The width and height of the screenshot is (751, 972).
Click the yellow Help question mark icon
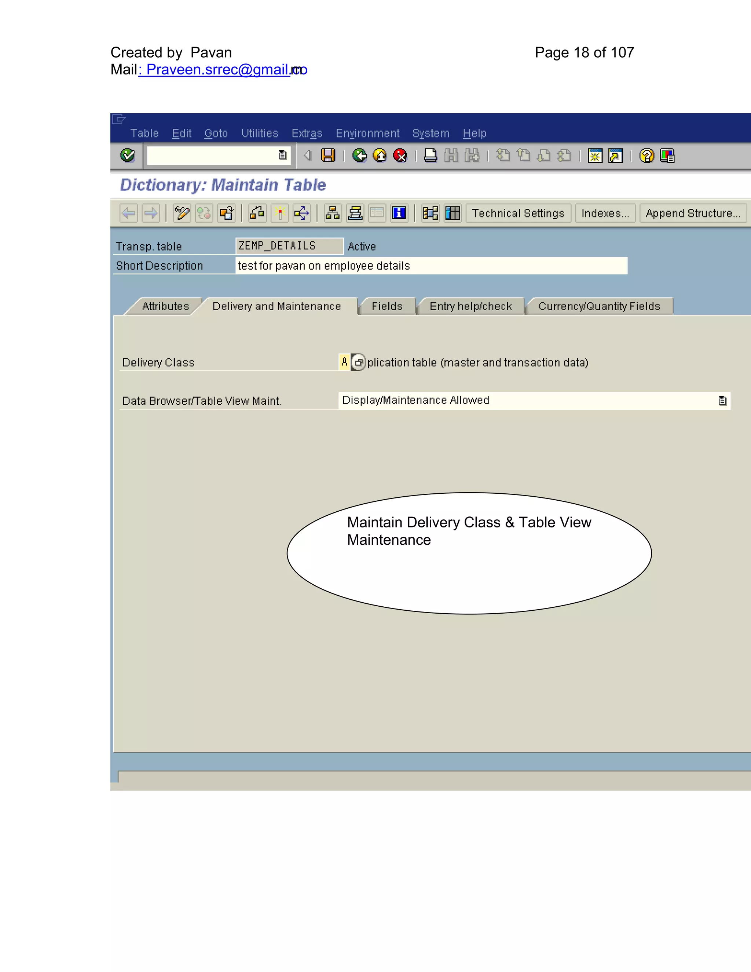pyautogui.click(x=646, y=155)
